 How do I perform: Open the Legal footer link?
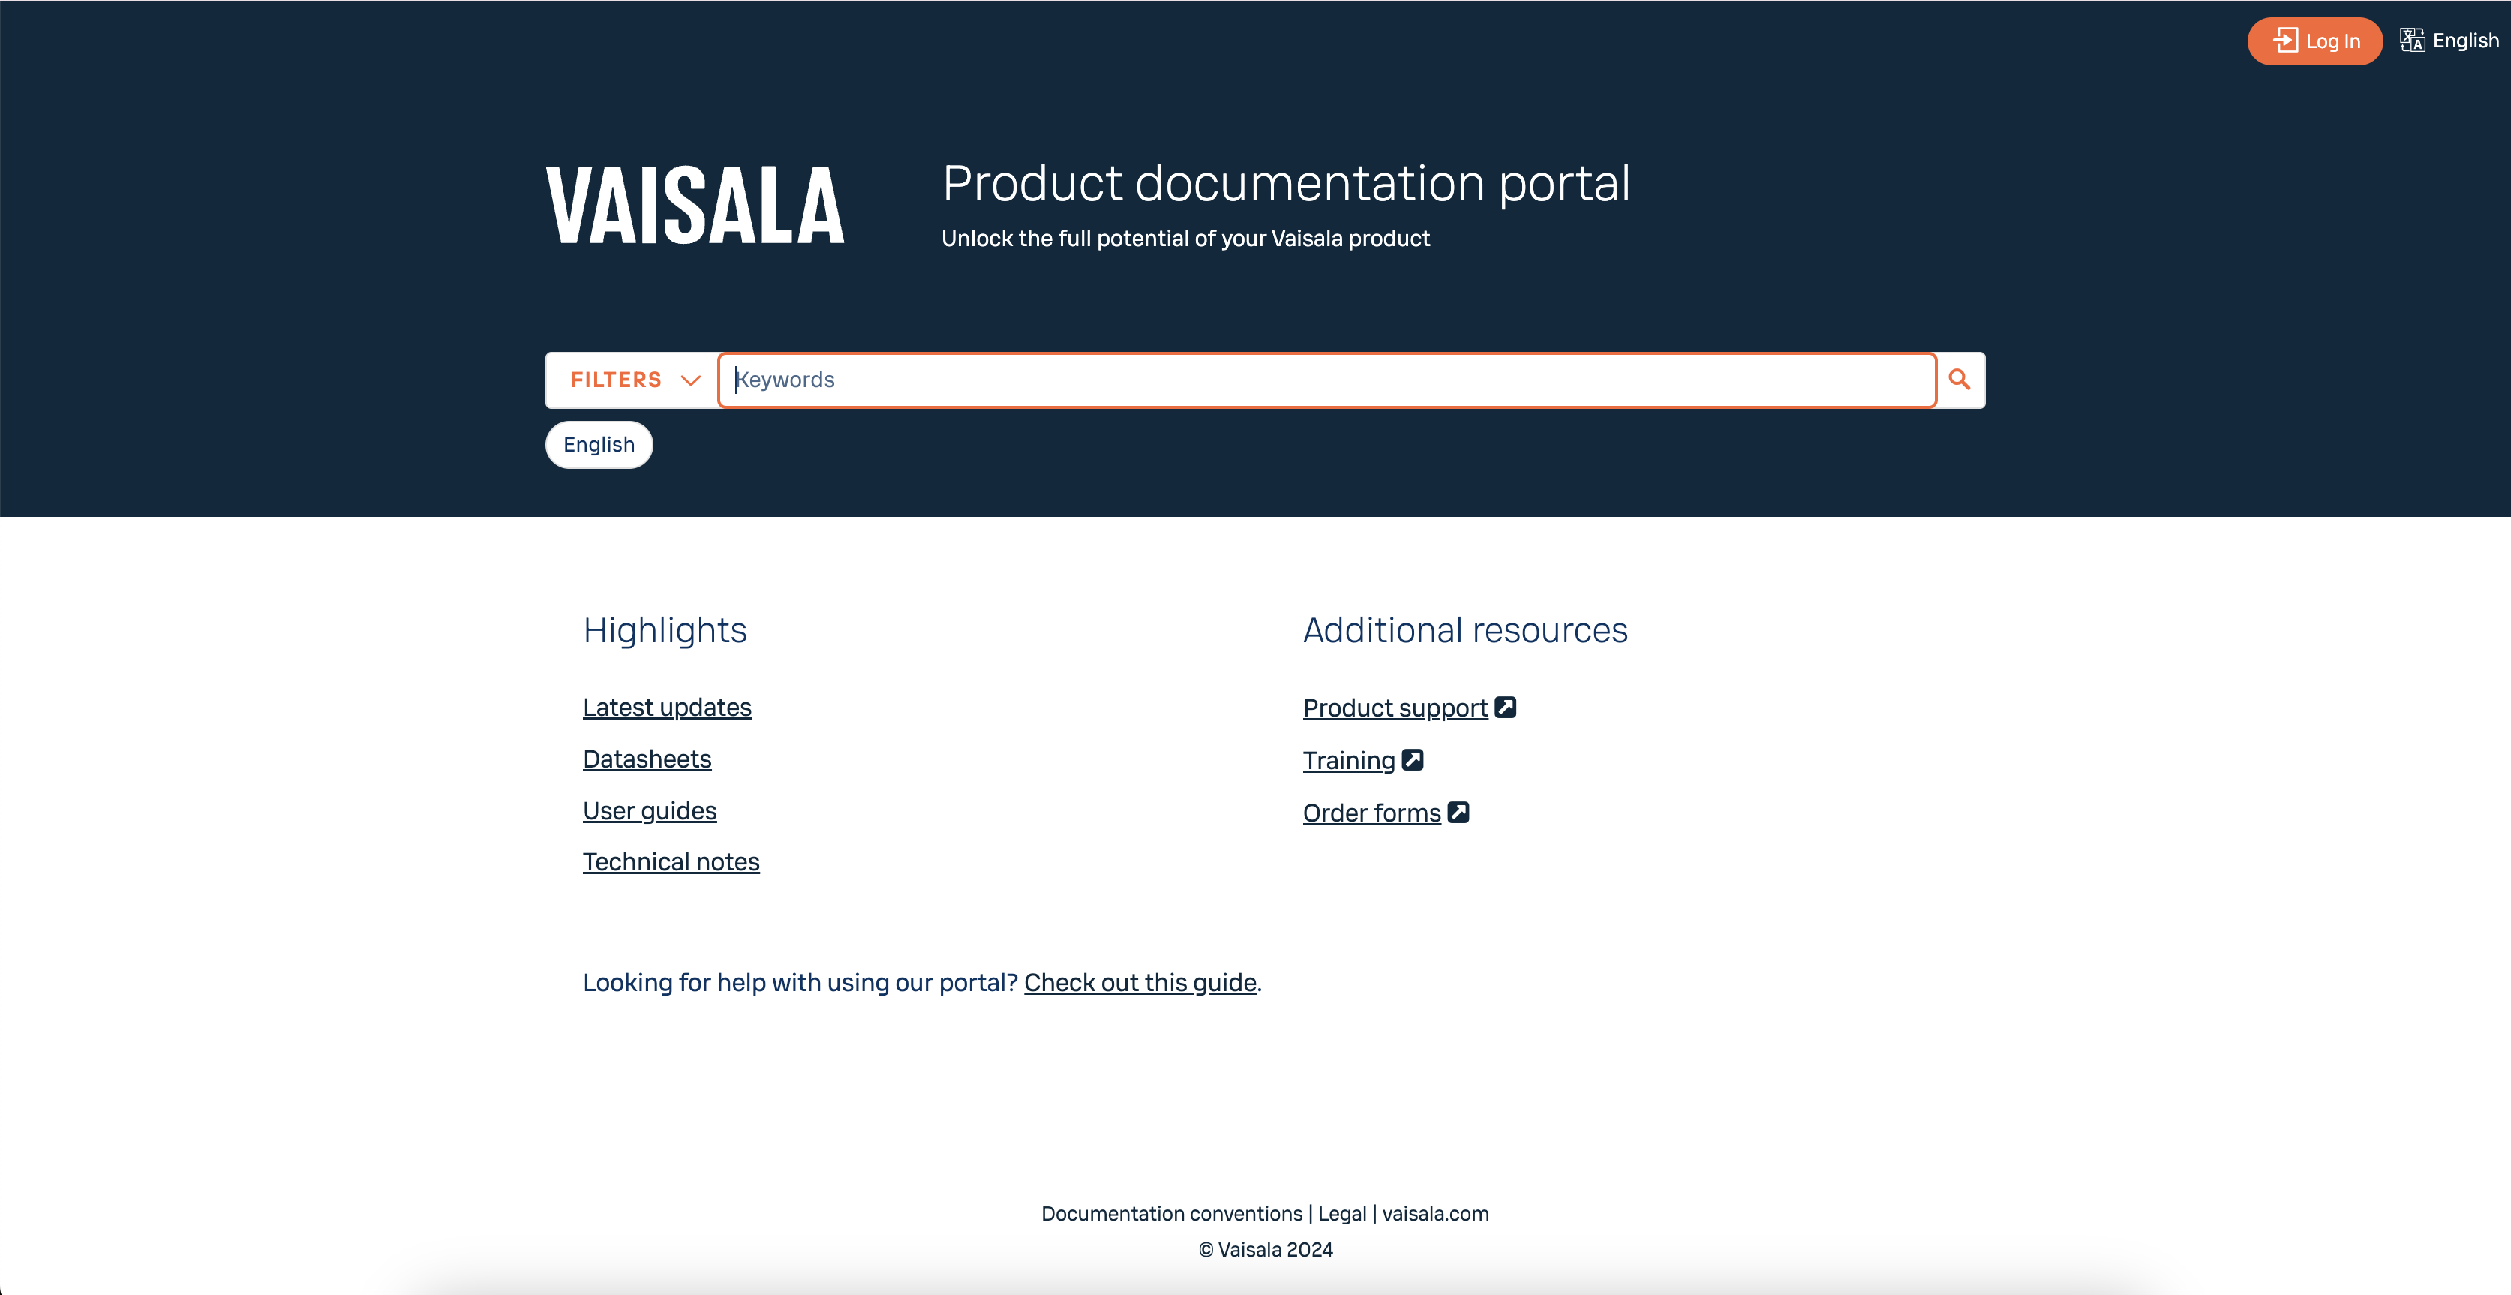[1342, 1214]
